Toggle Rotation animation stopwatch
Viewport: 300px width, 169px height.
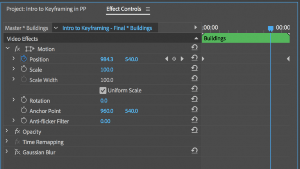pyautogui.click(x=24, y=100)
